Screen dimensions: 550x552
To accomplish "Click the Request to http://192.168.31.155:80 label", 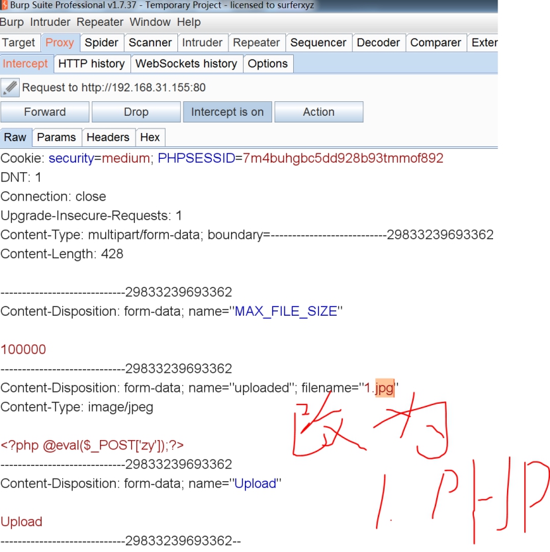I will pos(114,87).
